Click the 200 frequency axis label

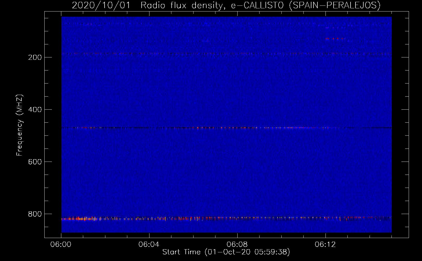tap(35, 57)
